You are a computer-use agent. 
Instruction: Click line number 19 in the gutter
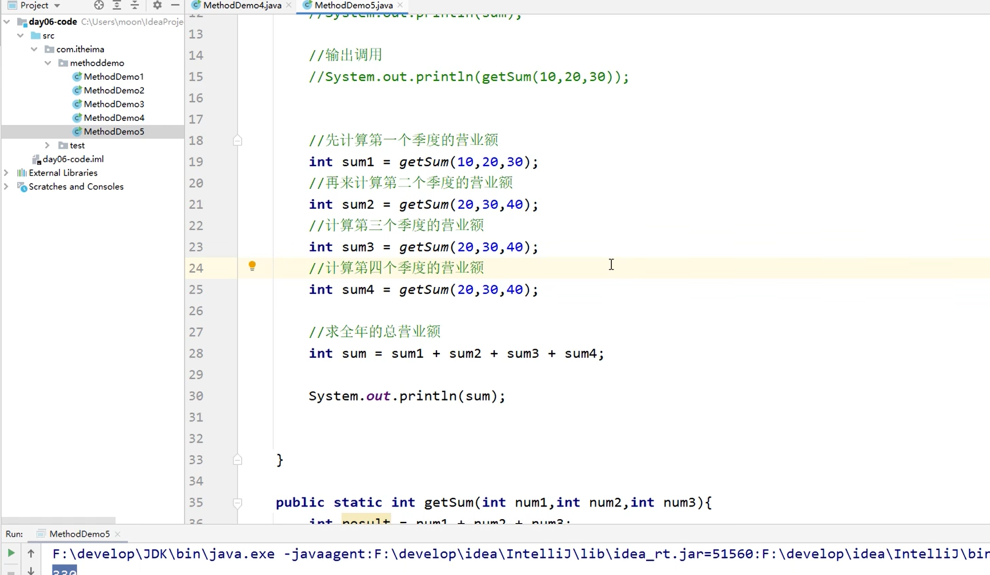point(195,161)
